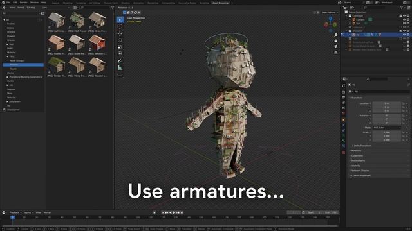Image resolution: width=412 pixels, height=231 pixels.
Task: Click the Pose Options button
Action: [x=330, y=12]
